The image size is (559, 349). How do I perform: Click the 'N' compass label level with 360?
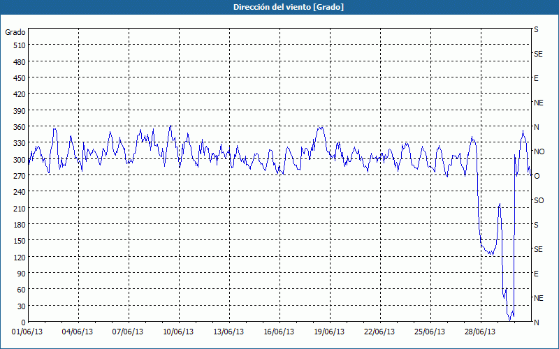click(537, 127)
